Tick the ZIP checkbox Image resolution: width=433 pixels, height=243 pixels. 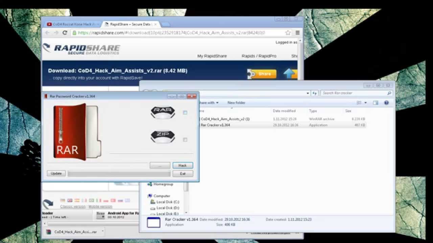coord(185,139)
